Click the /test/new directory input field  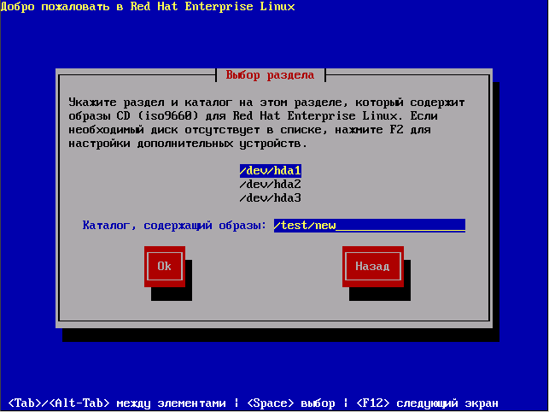pyautogui.click(x=370, y=226)
